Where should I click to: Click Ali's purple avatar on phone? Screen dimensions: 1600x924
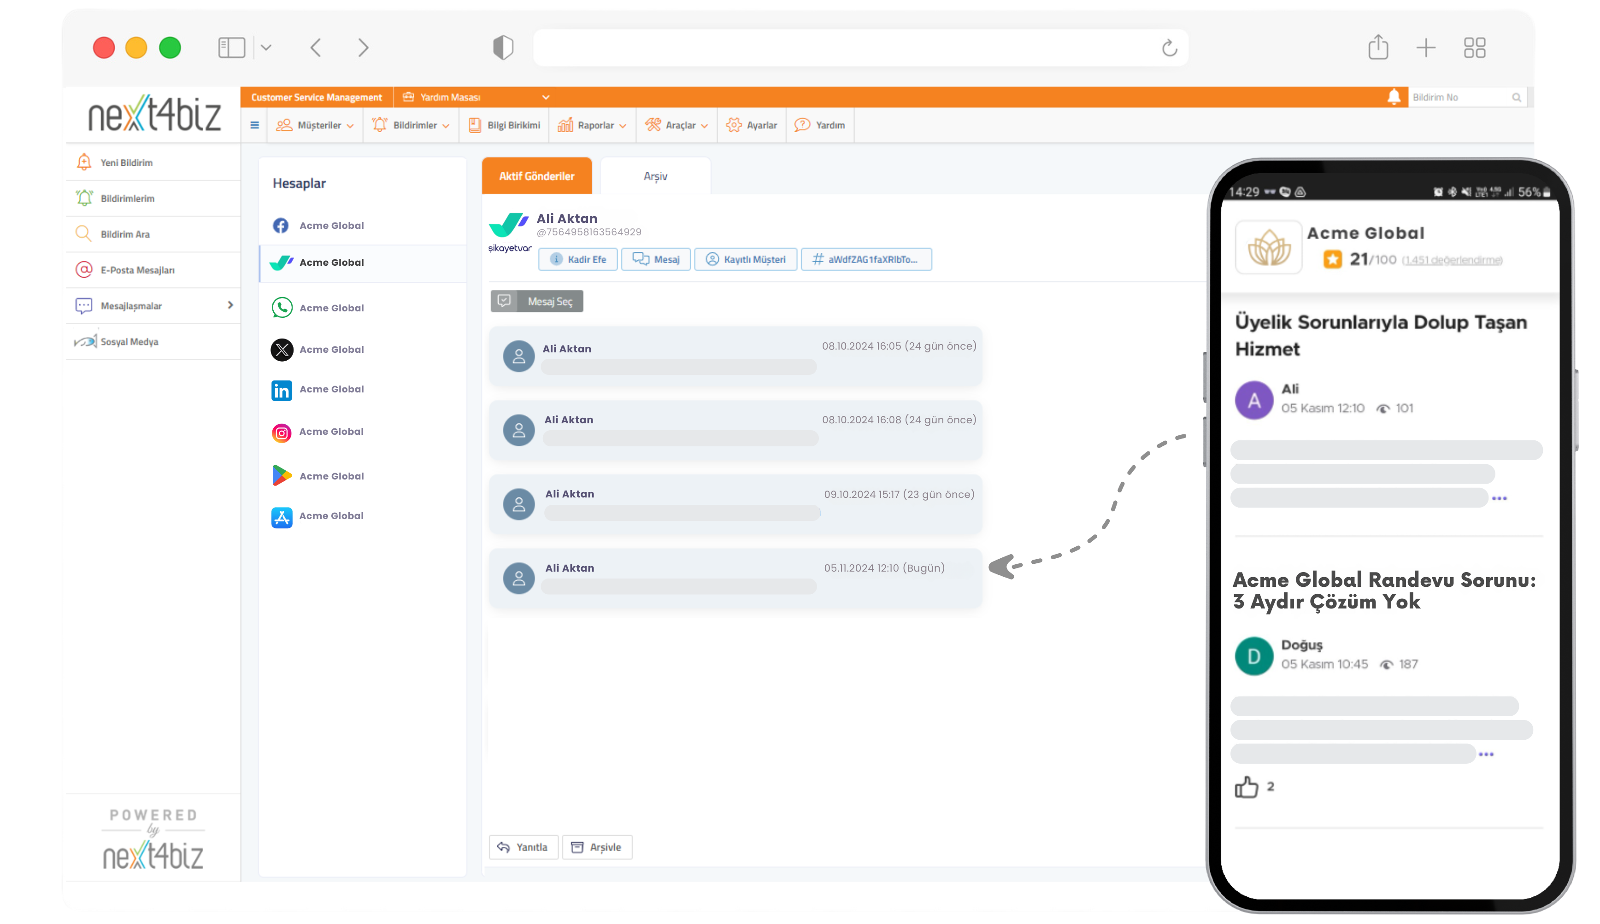(1253, 400)
